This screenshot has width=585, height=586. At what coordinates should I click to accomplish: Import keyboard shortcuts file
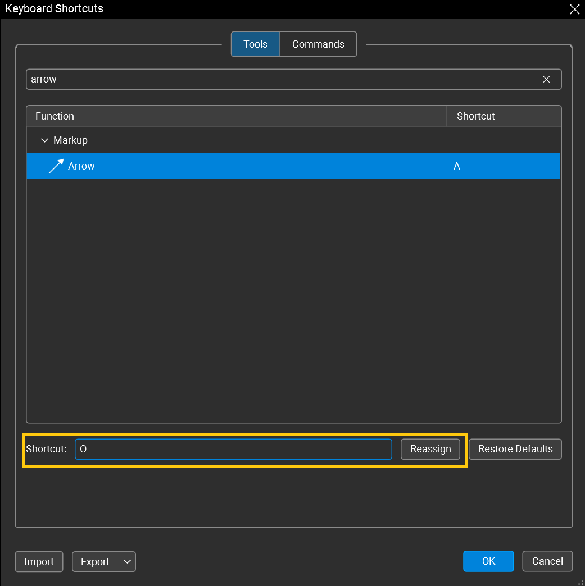39,561
